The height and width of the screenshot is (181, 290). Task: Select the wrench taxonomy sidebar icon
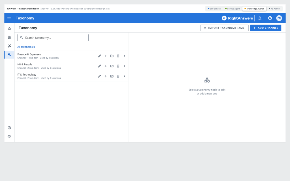[x=9, y=55]
